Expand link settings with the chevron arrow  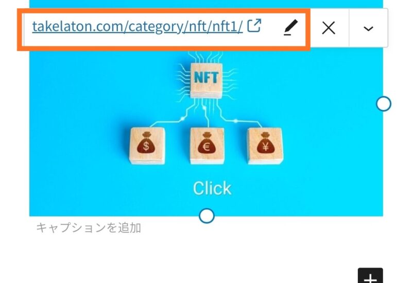click(368, 28)
